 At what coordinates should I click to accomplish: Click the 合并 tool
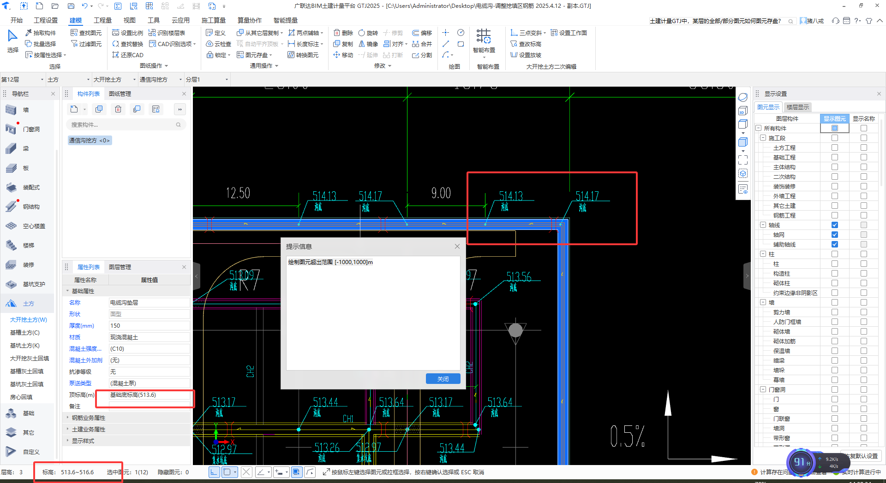[422, 44]
